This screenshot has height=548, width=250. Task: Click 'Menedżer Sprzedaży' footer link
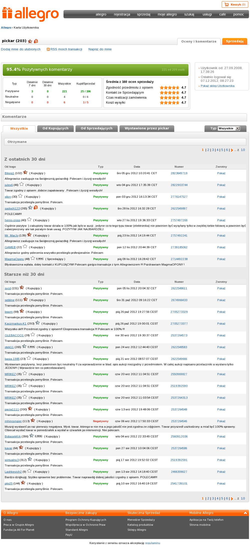coord(141,520)
